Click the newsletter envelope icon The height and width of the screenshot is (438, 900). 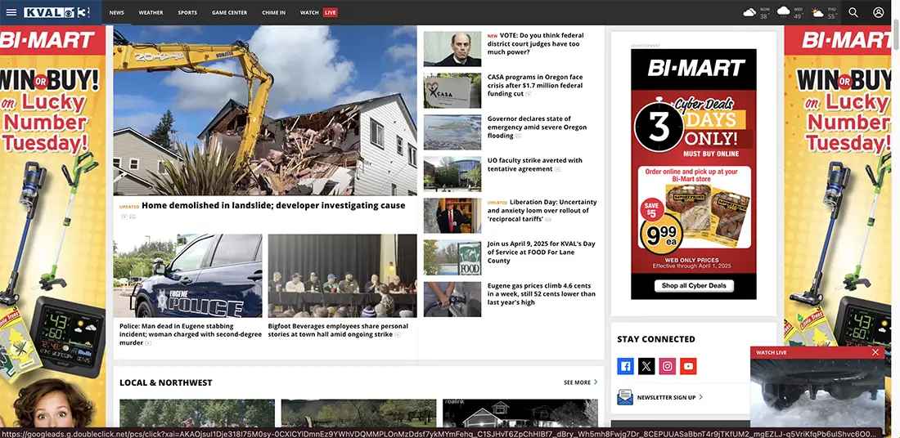624,396
